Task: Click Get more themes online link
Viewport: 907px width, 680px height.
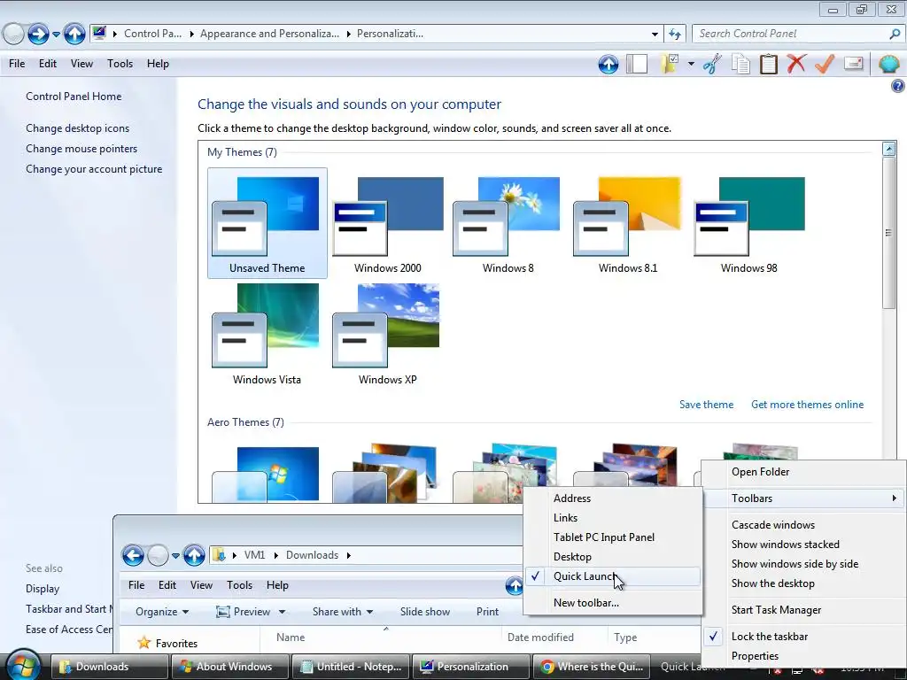Action: point(807,405)
